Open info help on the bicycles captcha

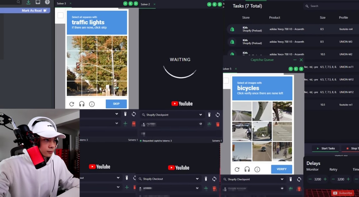click(257, 169)
